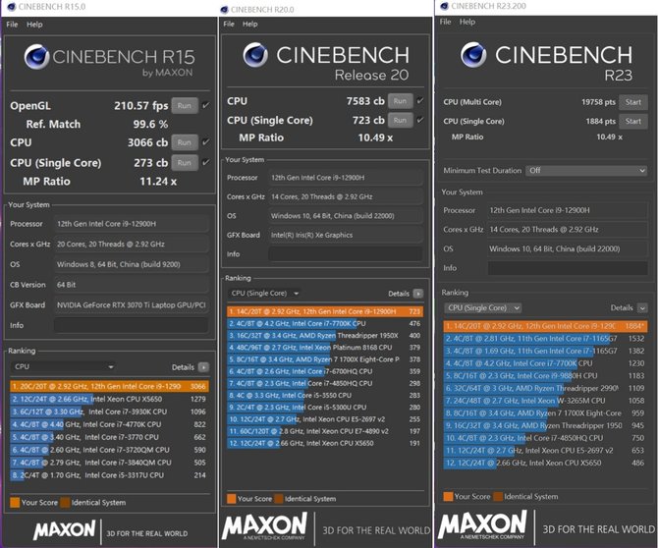This screenshot has height=548, width=658.
Task: Click the Info input field in R20
Action: click(346, 253)
